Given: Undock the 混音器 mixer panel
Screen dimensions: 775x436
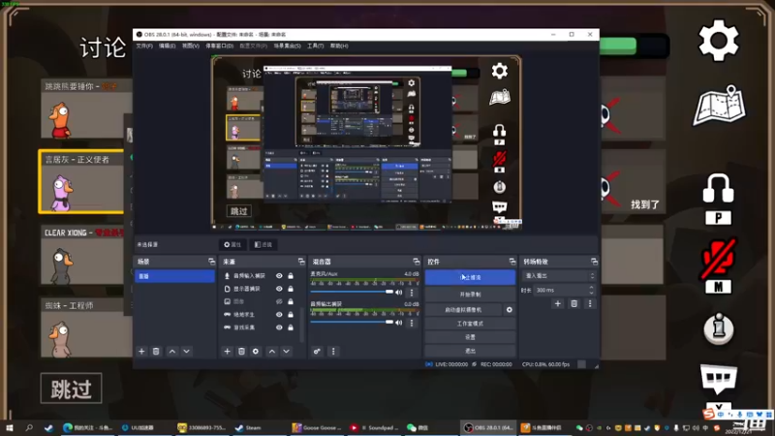Looking at the screenshot, I should coord(417,262).
